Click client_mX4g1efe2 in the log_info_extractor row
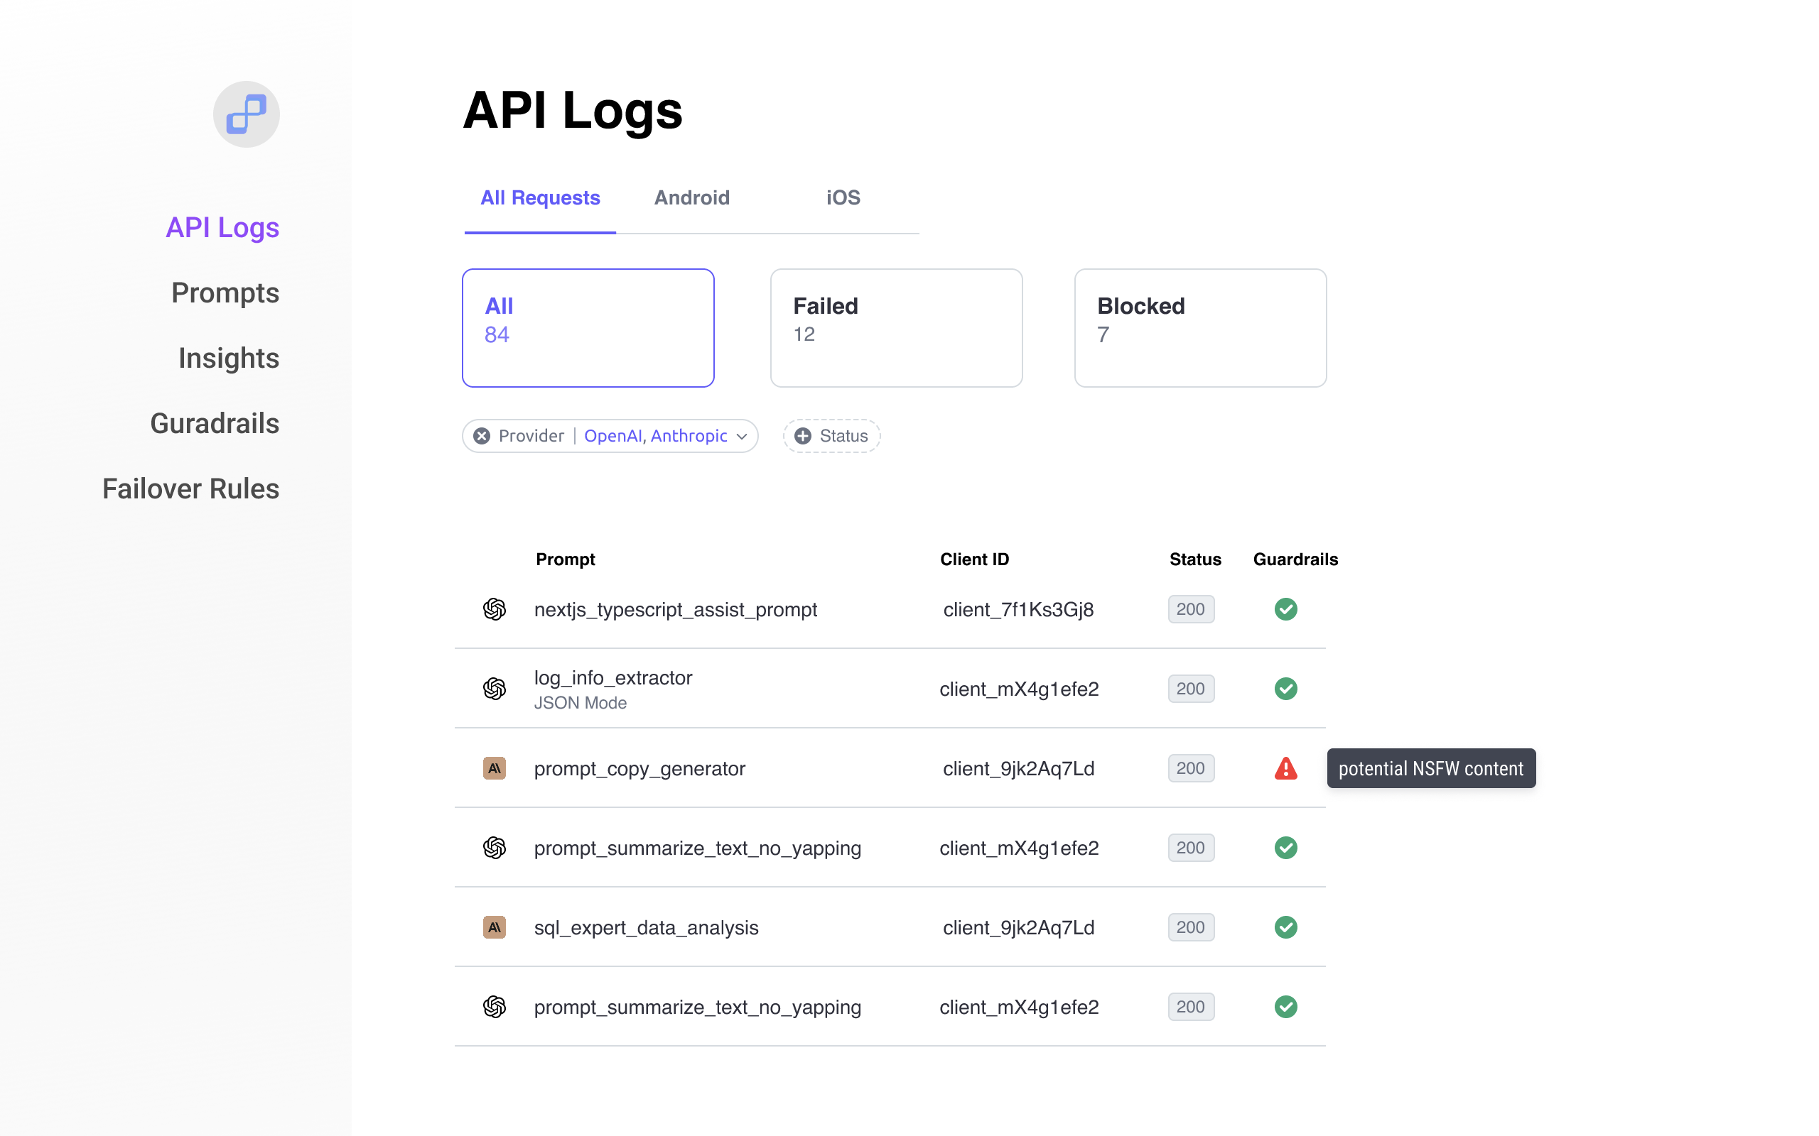This screenshot has height=1136, width=1819. tap(1018, 689)
